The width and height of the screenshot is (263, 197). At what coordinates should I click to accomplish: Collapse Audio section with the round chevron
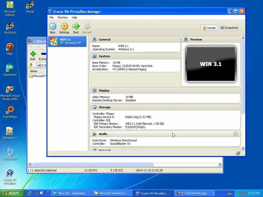click(236, 134)
